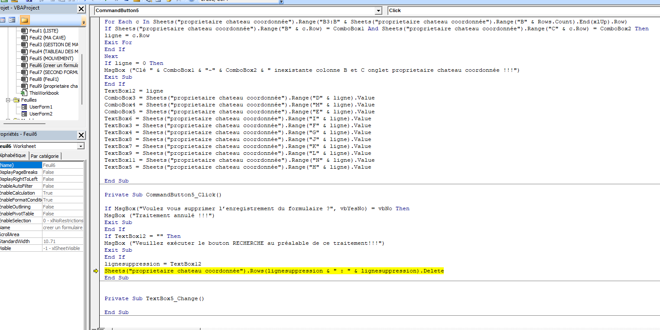Image resolution: width=660 pixels, height=330 pixels.
Task: Switch to the Par catégorie tab
Action: (x=45, y=156)
